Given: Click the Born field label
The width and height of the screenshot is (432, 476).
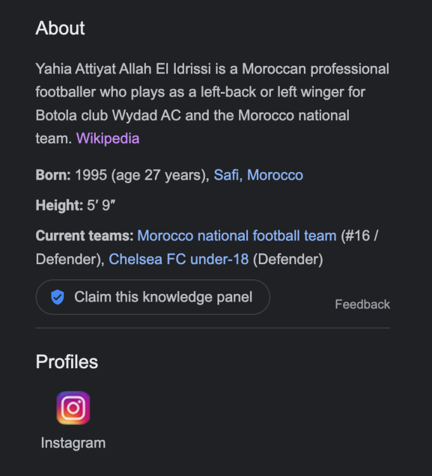Looking at the screenshot, I should pos(53,175).
